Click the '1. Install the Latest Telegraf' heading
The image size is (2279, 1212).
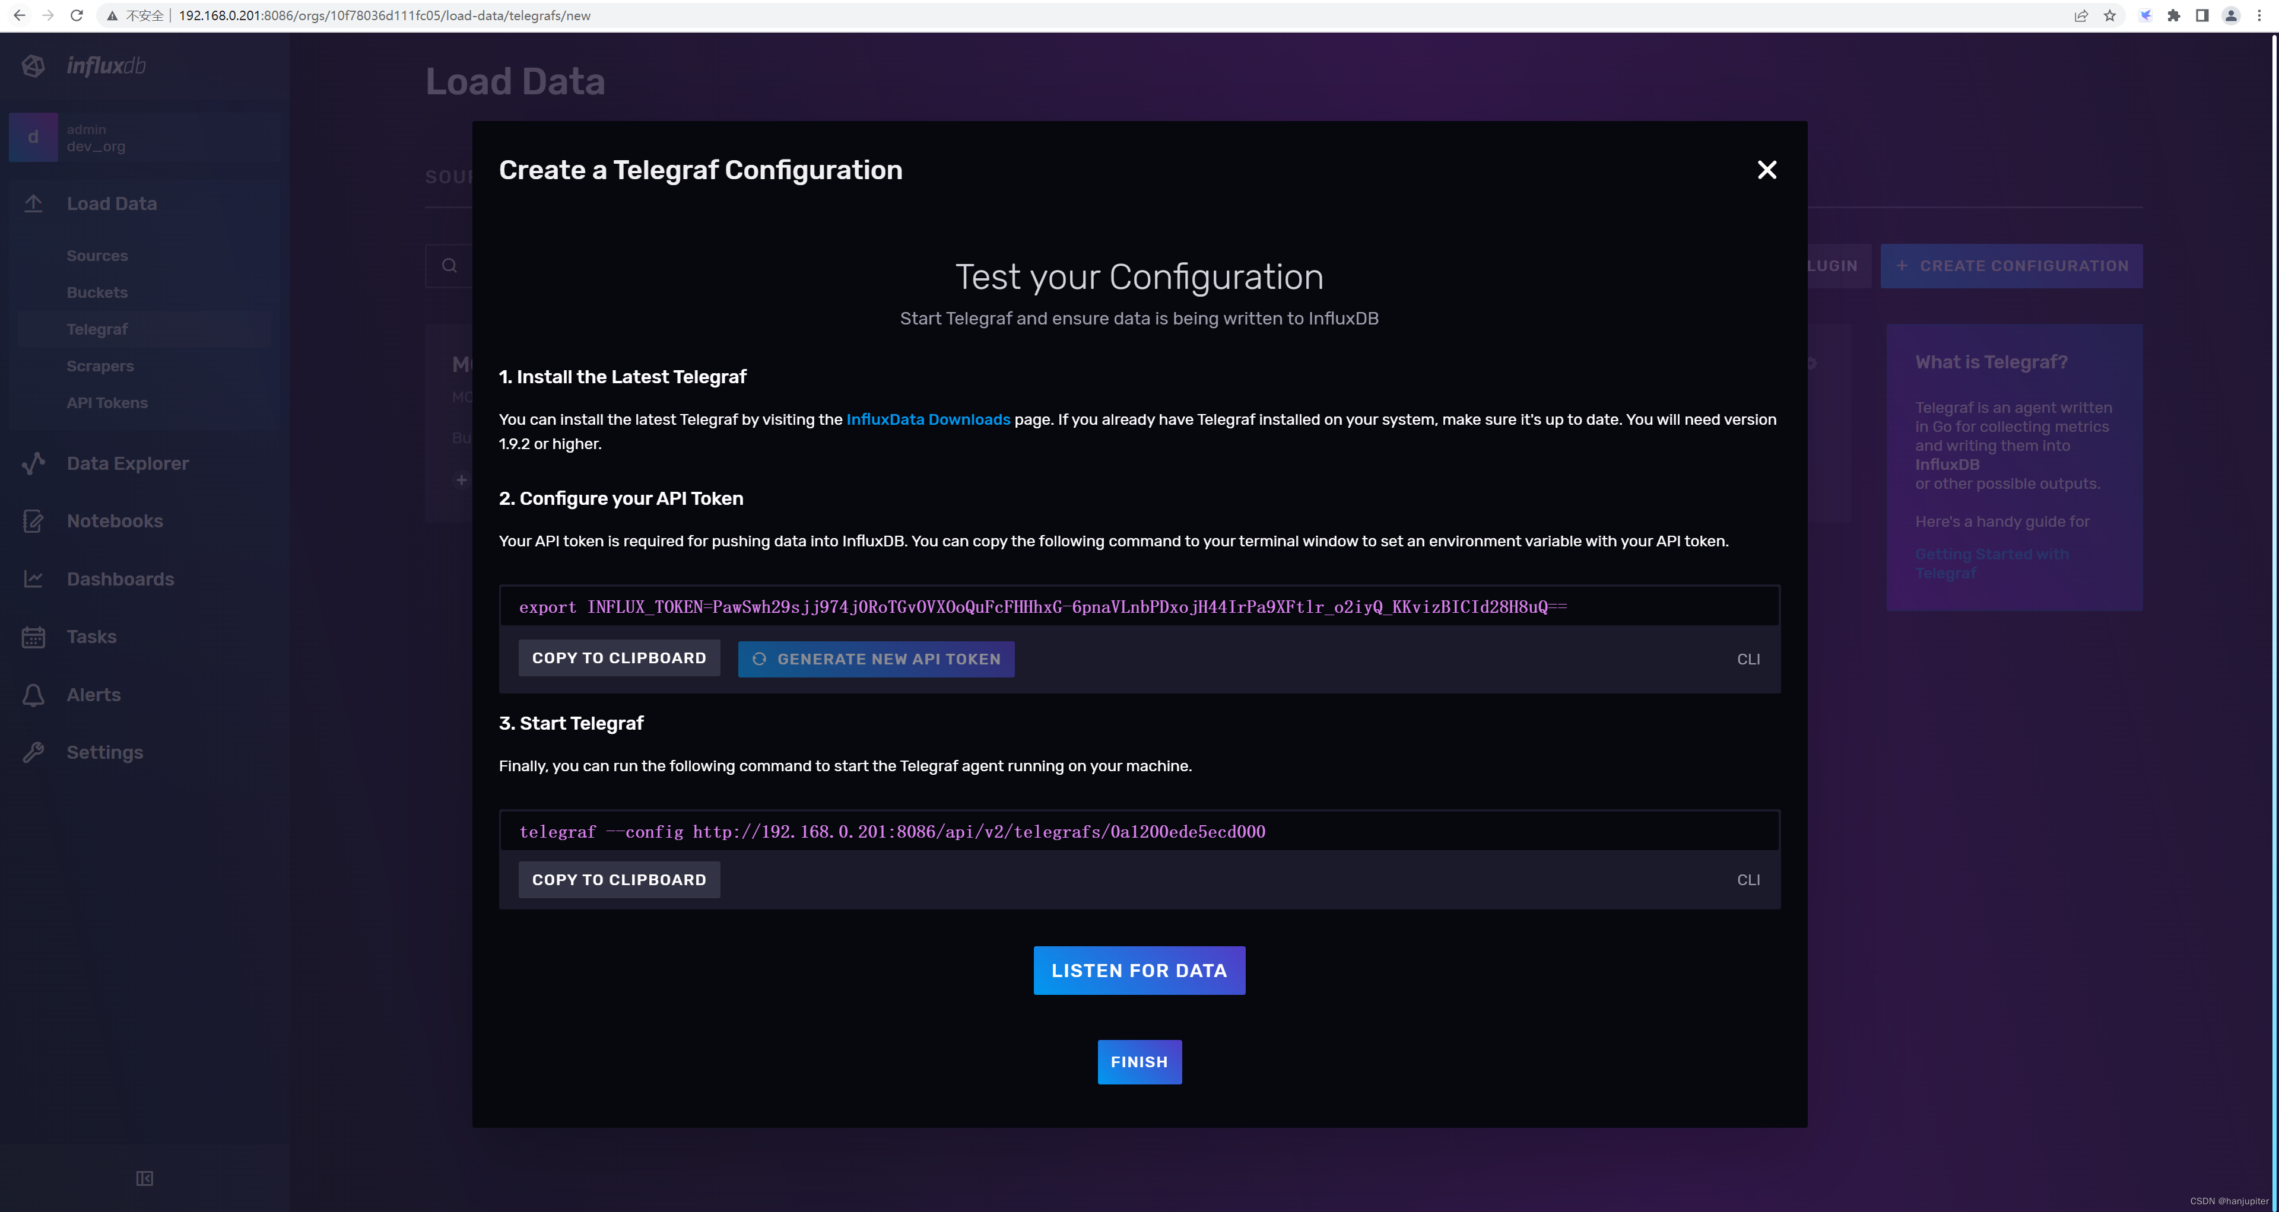pos(622,377)
